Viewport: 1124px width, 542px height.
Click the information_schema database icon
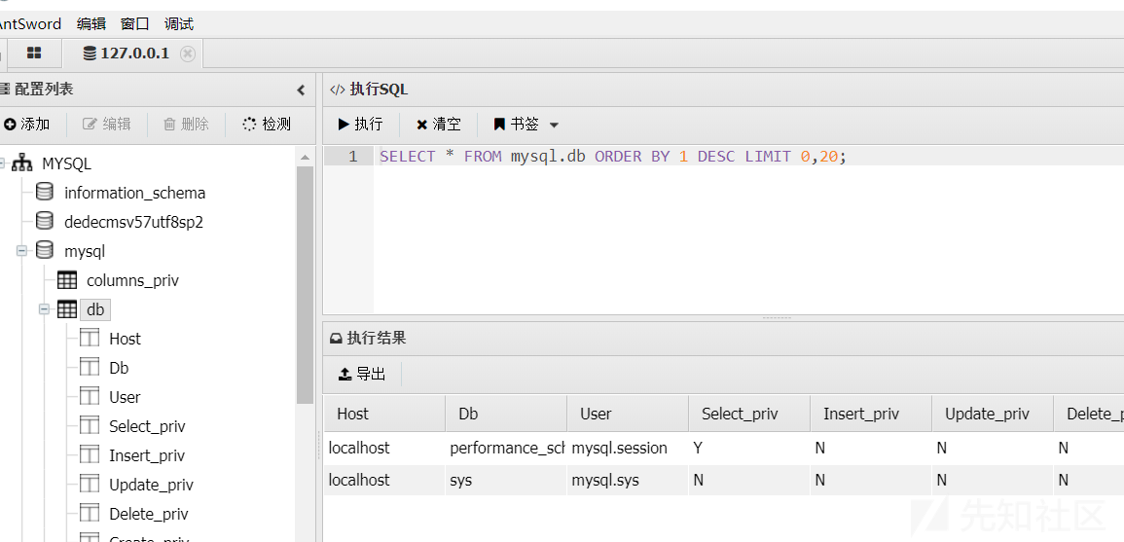(x=45, y=192)
